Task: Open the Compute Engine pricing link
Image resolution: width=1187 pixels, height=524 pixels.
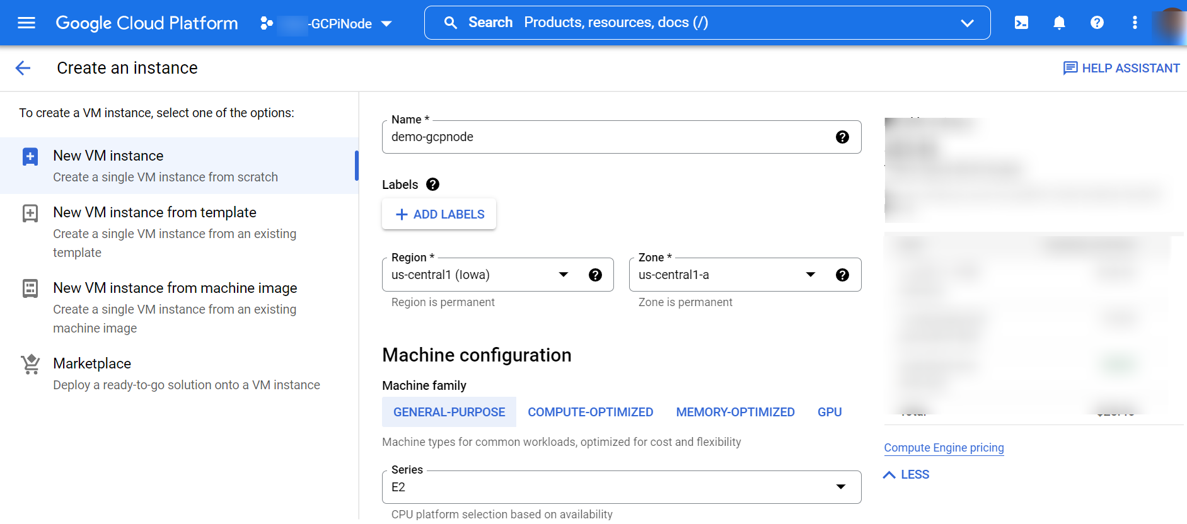Action: tap(944, 448)
